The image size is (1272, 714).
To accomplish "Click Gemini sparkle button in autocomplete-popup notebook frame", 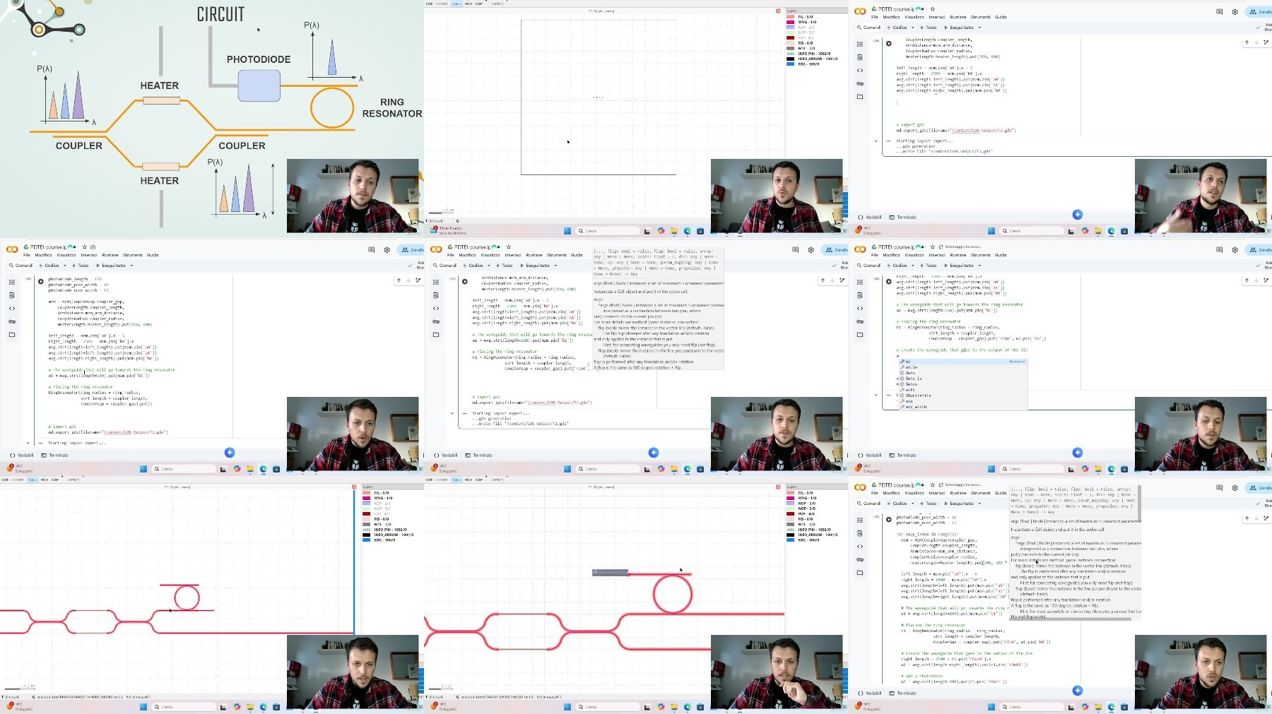I will (x=1078, y=452).
